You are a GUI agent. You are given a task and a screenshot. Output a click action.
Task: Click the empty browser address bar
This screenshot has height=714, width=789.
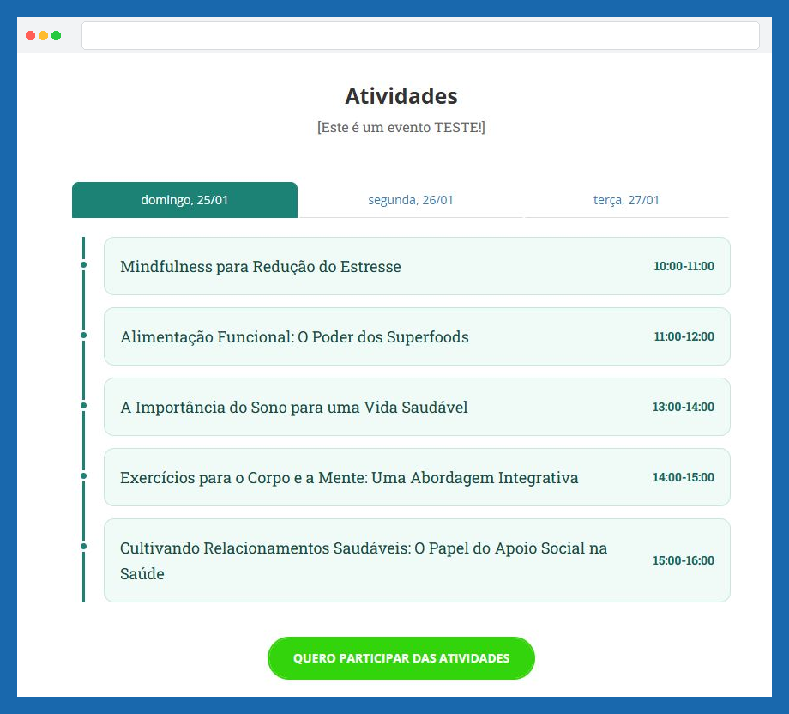(420, 36)
